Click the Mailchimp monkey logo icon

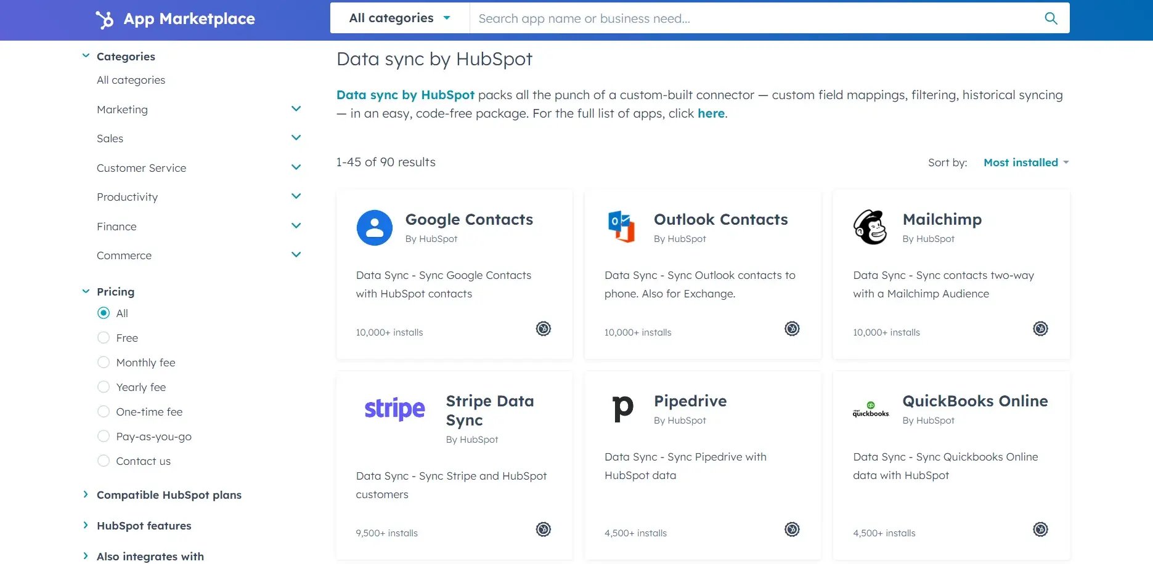coord(870,227)
